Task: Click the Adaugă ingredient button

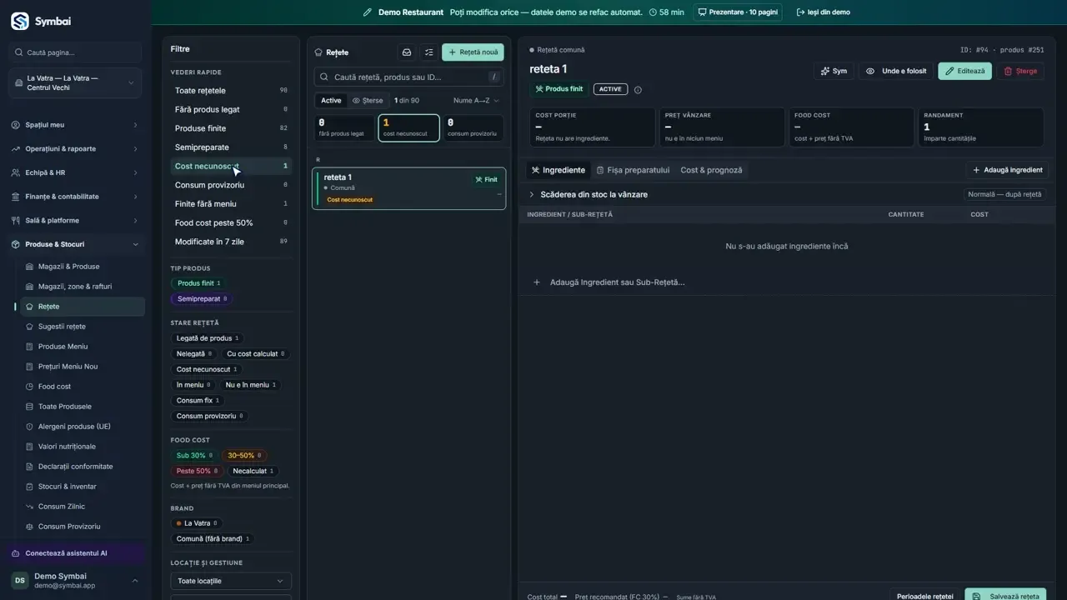Action: (x=1008, y=170)
